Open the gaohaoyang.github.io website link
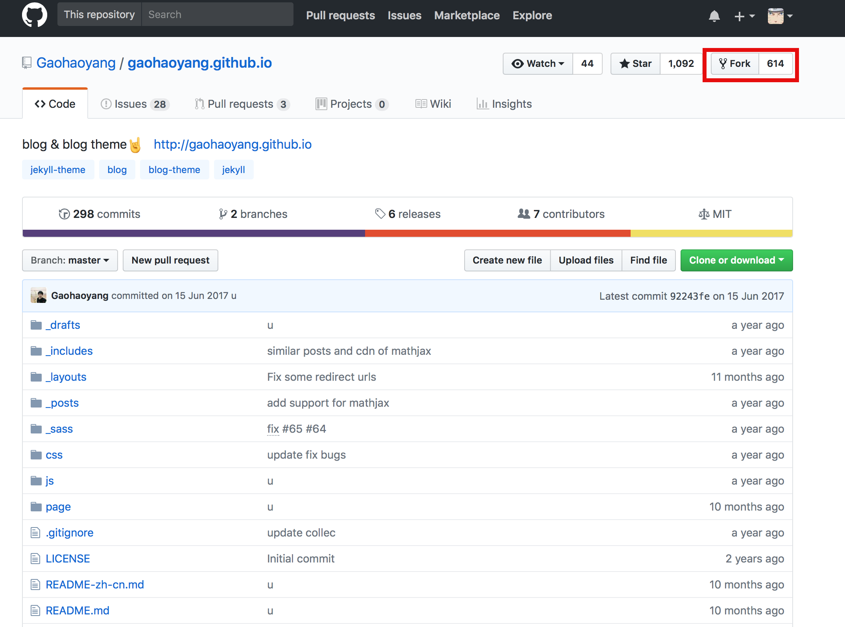Screen dimensions: 845x627 point(232,144)
